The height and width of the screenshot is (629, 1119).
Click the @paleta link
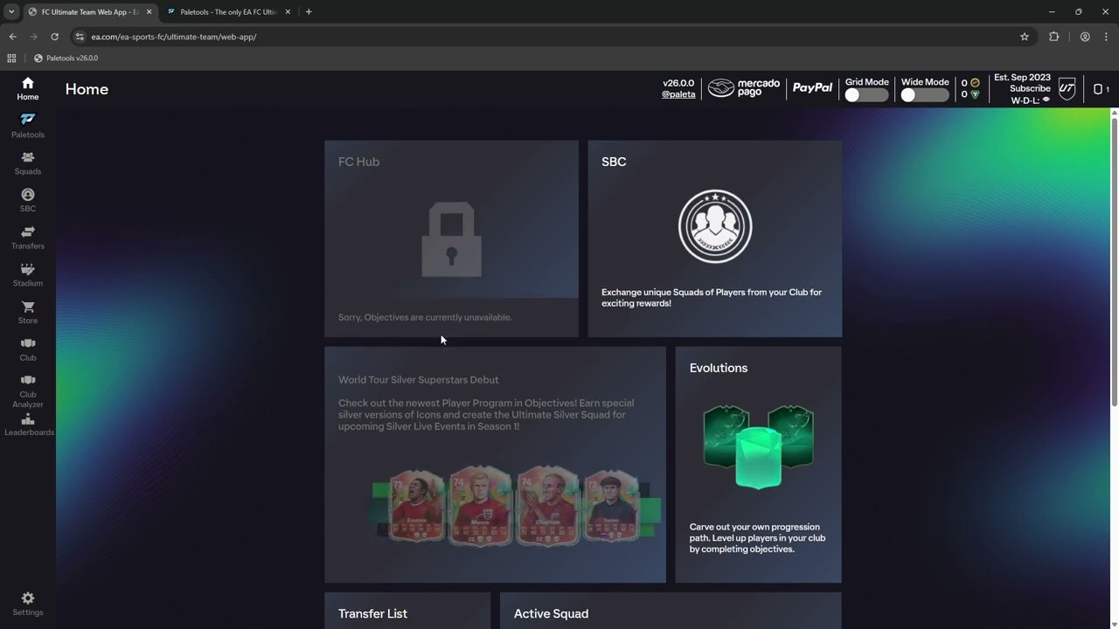tap(678, 94)
